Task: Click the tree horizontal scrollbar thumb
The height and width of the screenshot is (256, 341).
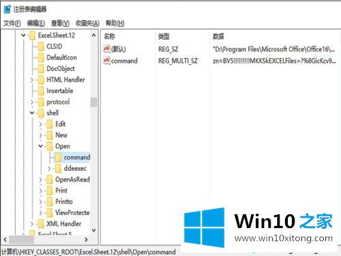Action: (x=21, y=240)
